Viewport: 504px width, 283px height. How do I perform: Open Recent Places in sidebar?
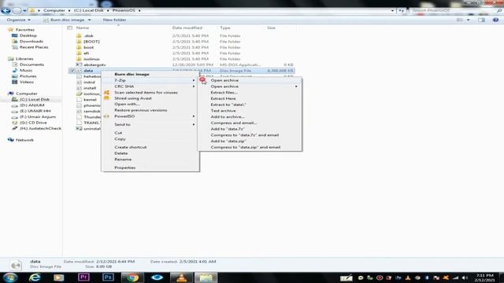coord(34,47)
